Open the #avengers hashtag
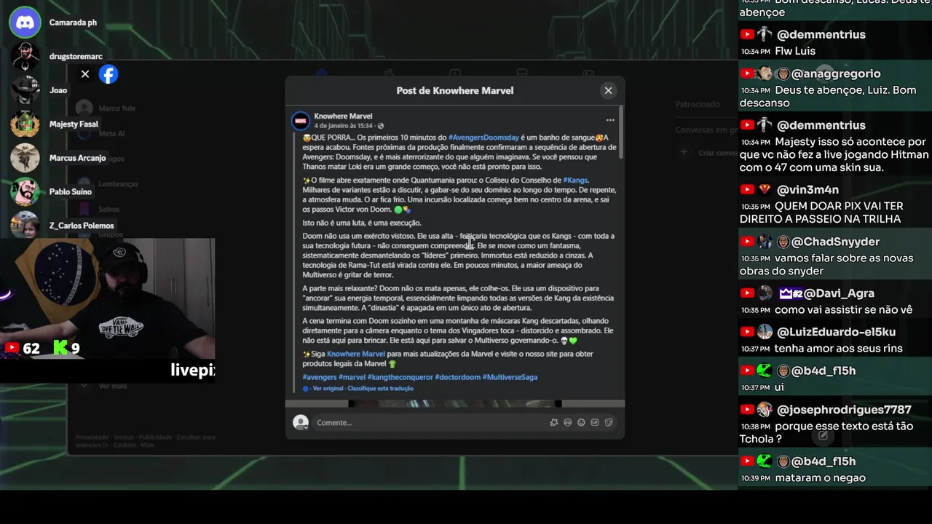 pyautogui.click(x=320, y=377)
